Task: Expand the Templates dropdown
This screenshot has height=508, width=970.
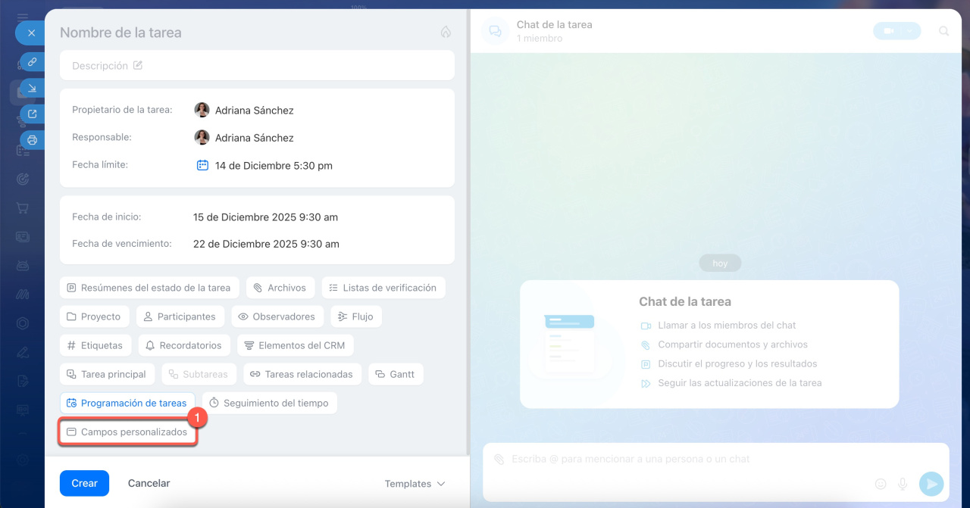Action: coord(415,484)
